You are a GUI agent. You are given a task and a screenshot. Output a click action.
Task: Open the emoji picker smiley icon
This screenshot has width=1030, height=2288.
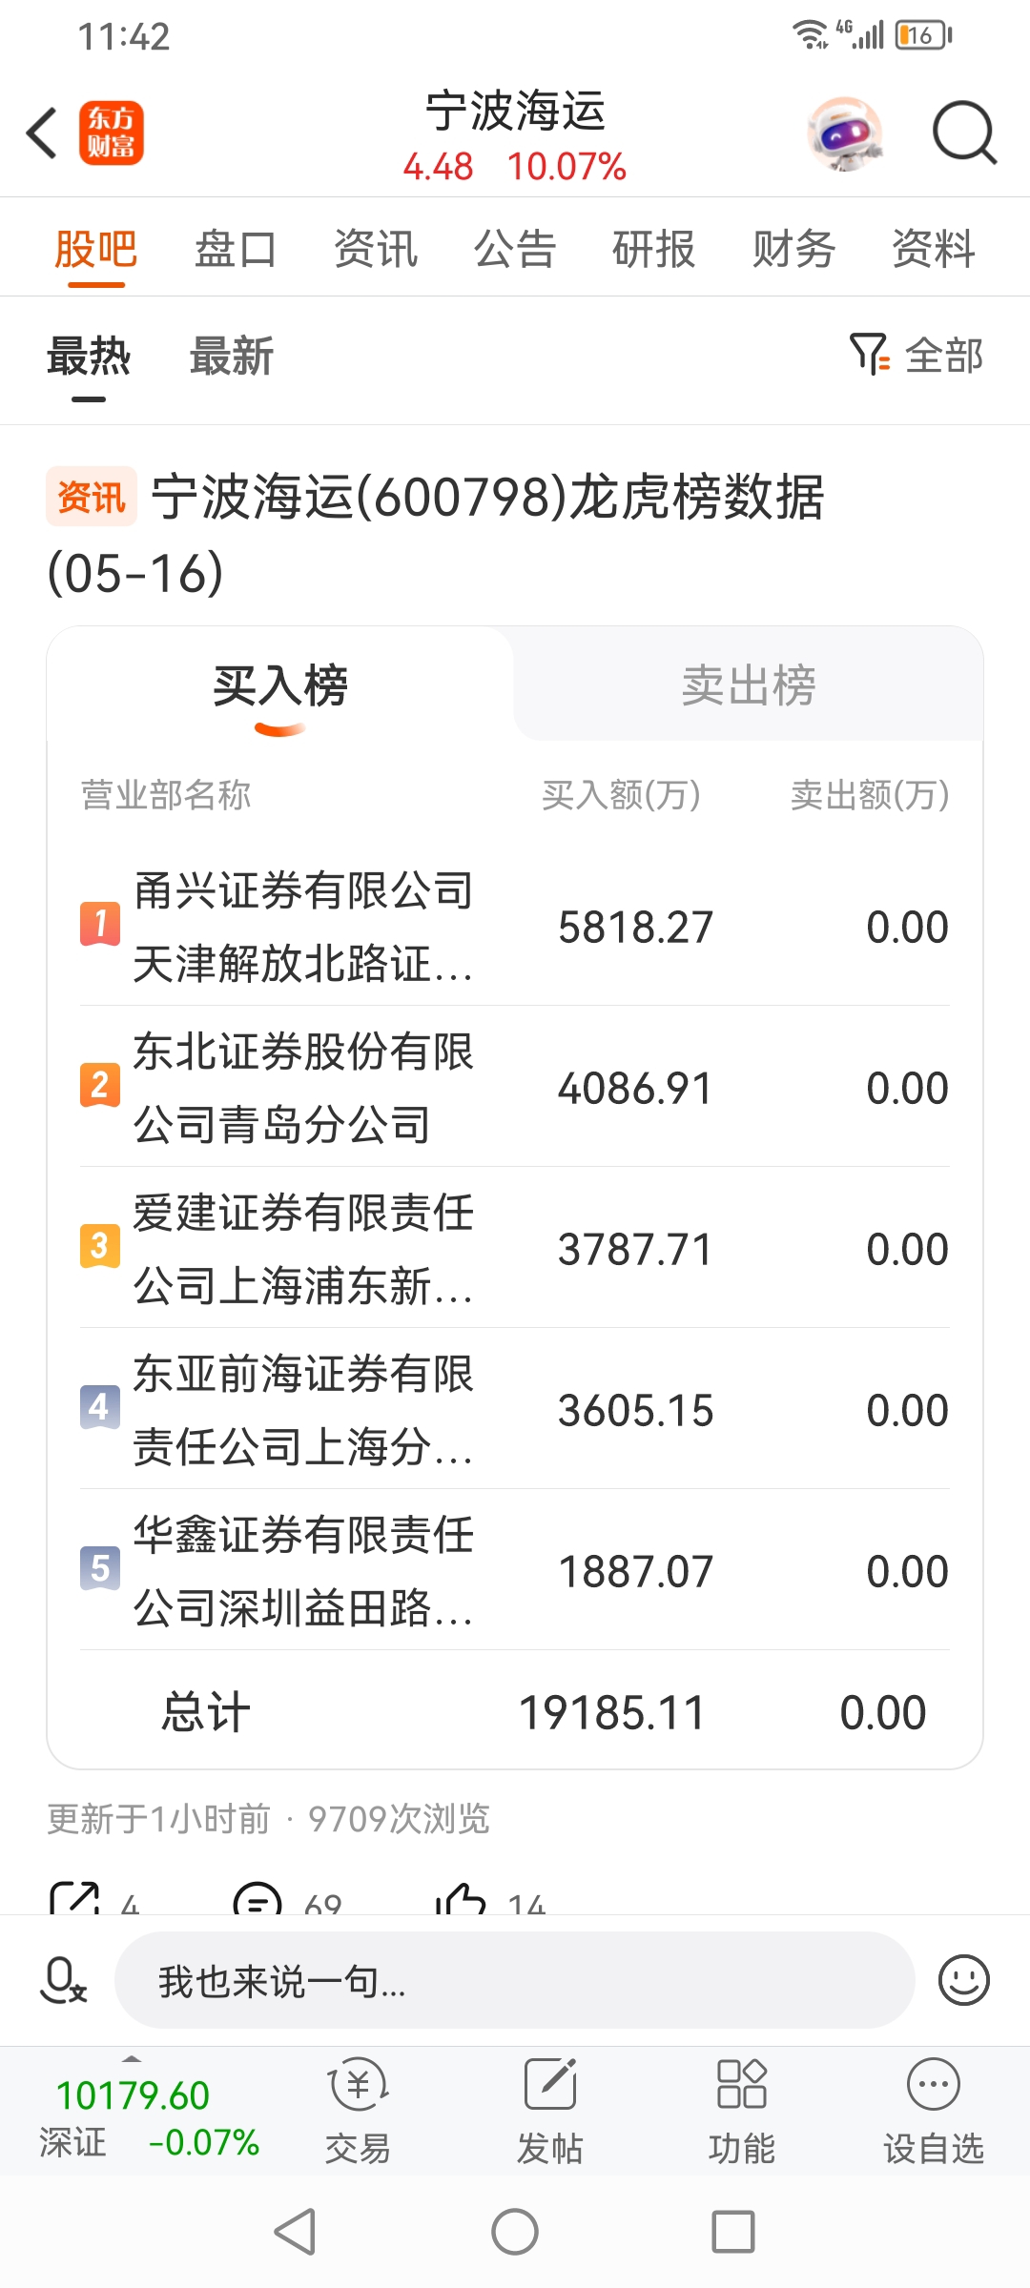tap(964, 1980)
